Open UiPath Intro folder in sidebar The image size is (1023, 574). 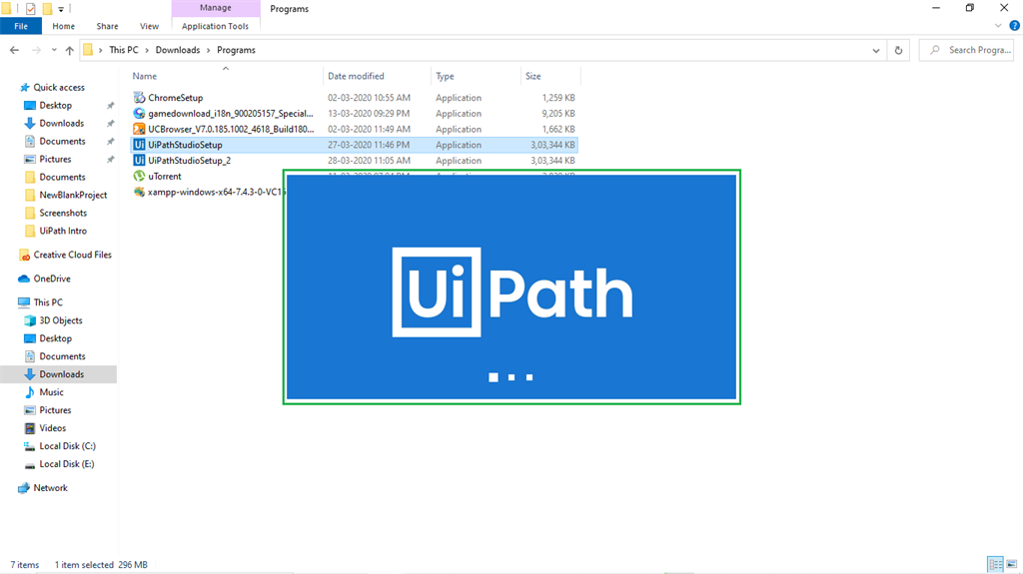tap(63, 231)
